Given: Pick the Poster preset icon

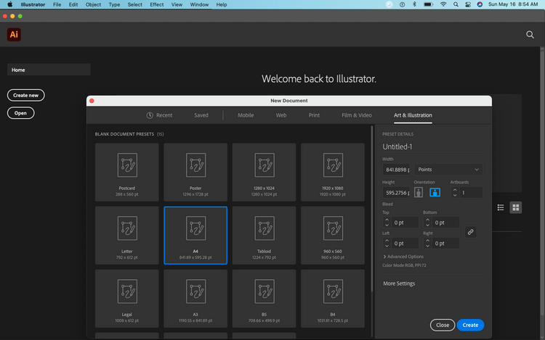Looking at the screenshot, I should click(195, 165).
